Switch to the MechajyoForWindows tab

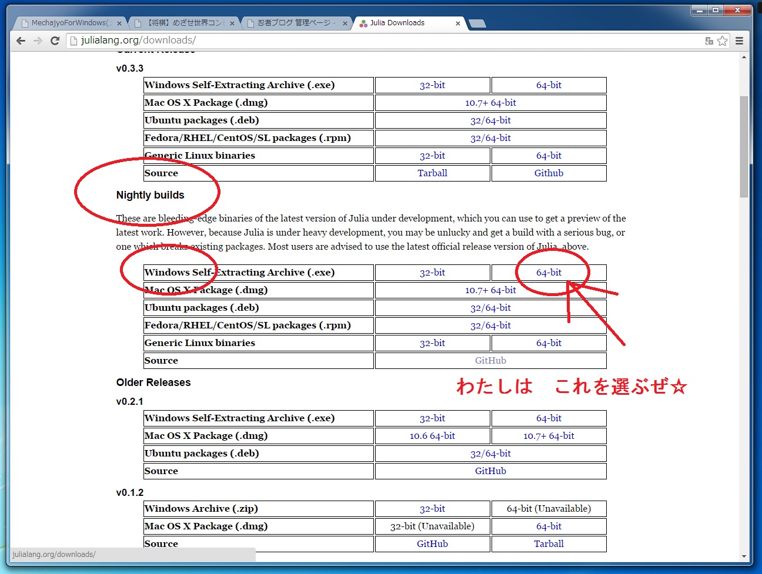69,23
